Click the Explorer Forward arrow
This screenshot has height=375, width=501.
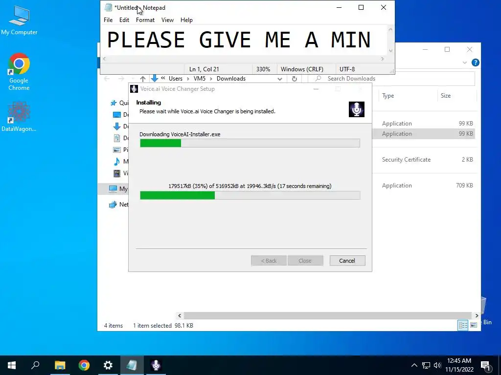click(x=121, y=79)
